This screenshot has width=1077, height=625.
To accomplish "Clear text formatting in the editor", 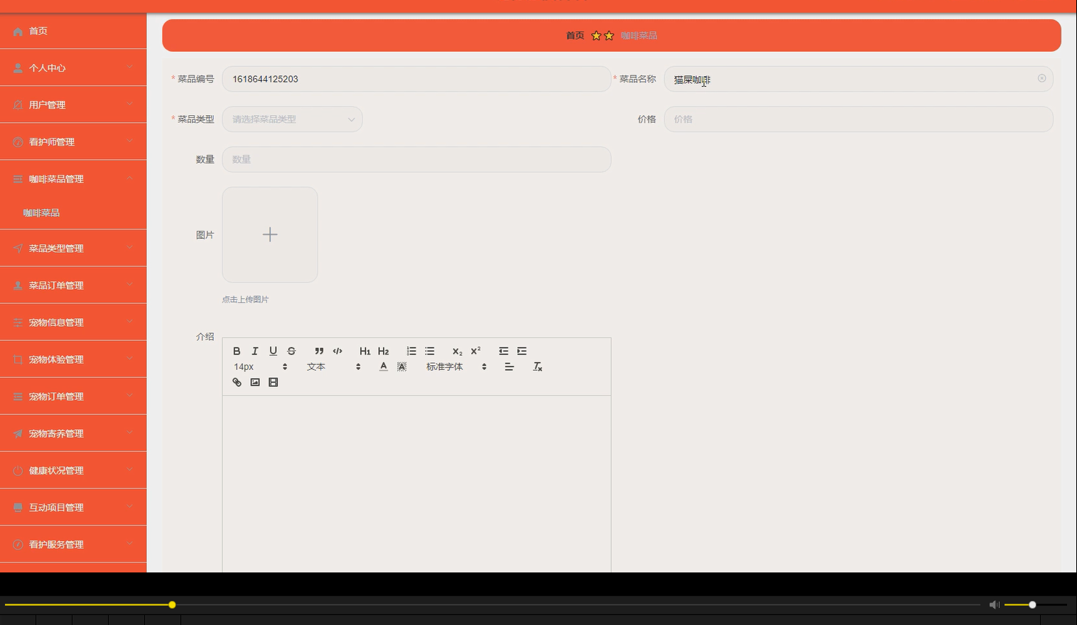I will 538,366.
